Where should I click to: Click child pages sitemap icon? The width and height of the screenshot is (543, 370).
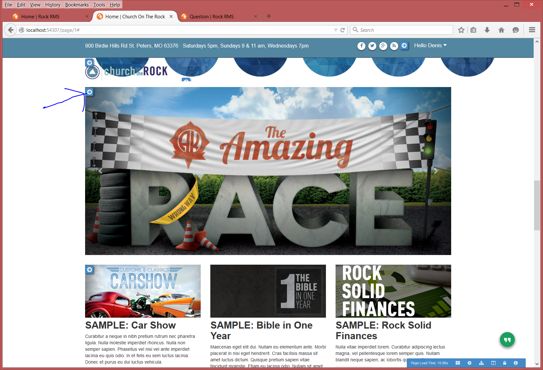click(x=481, y=363)
